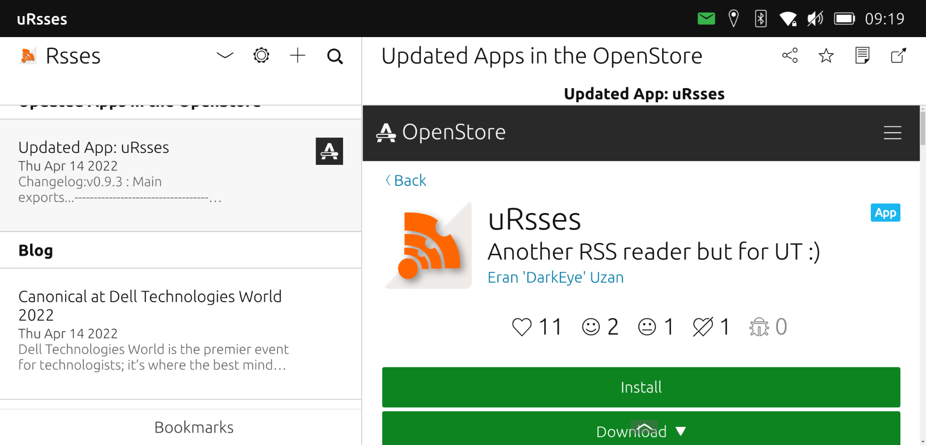Click the uRsses app name heading
This screenshot has height=445, width=926.
[535, 219]
